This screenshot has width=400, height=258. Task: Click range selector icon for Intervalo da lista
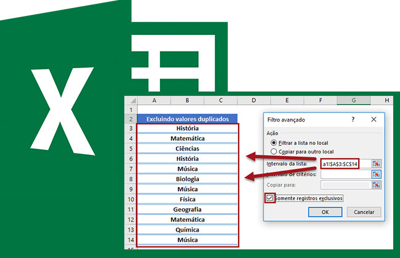[x=376, y=164]
